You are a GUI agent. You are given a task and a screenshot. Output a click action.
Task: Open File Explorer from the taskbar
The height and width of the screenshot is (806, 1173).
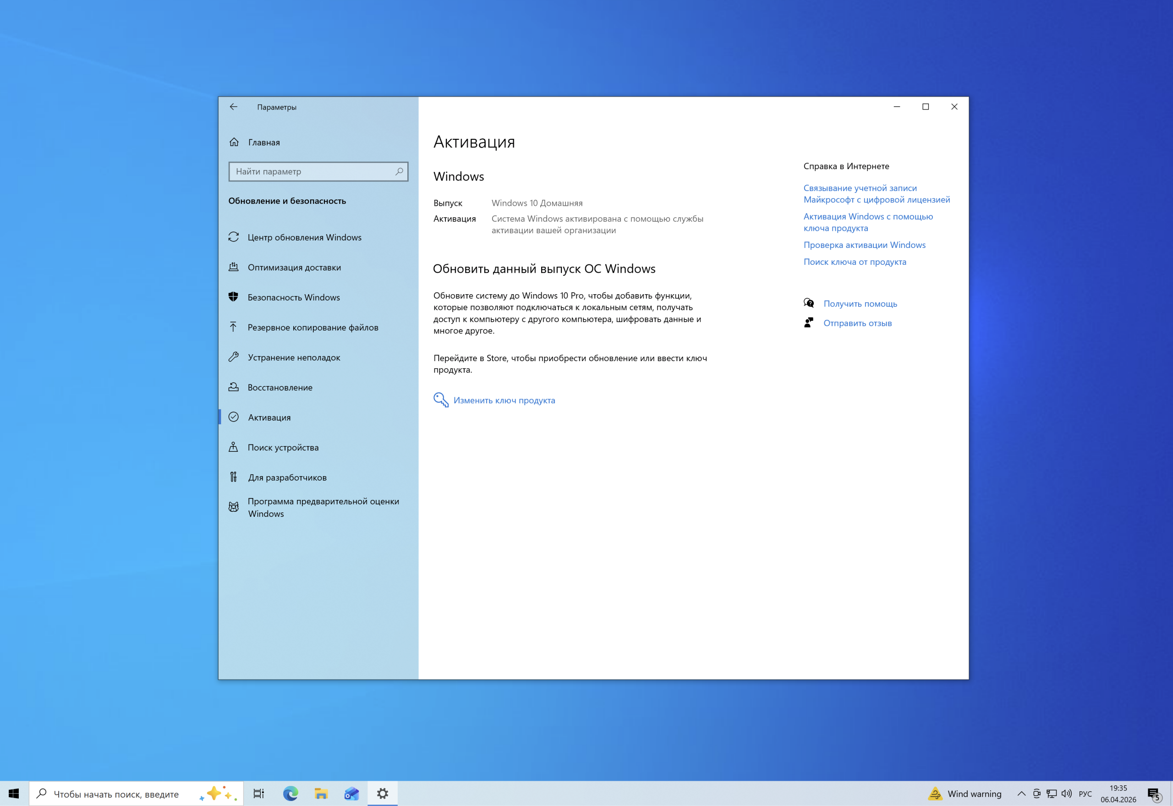click(x=321, y=793)
